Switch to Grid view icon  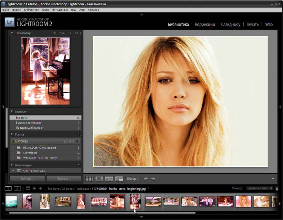(89, 178)
